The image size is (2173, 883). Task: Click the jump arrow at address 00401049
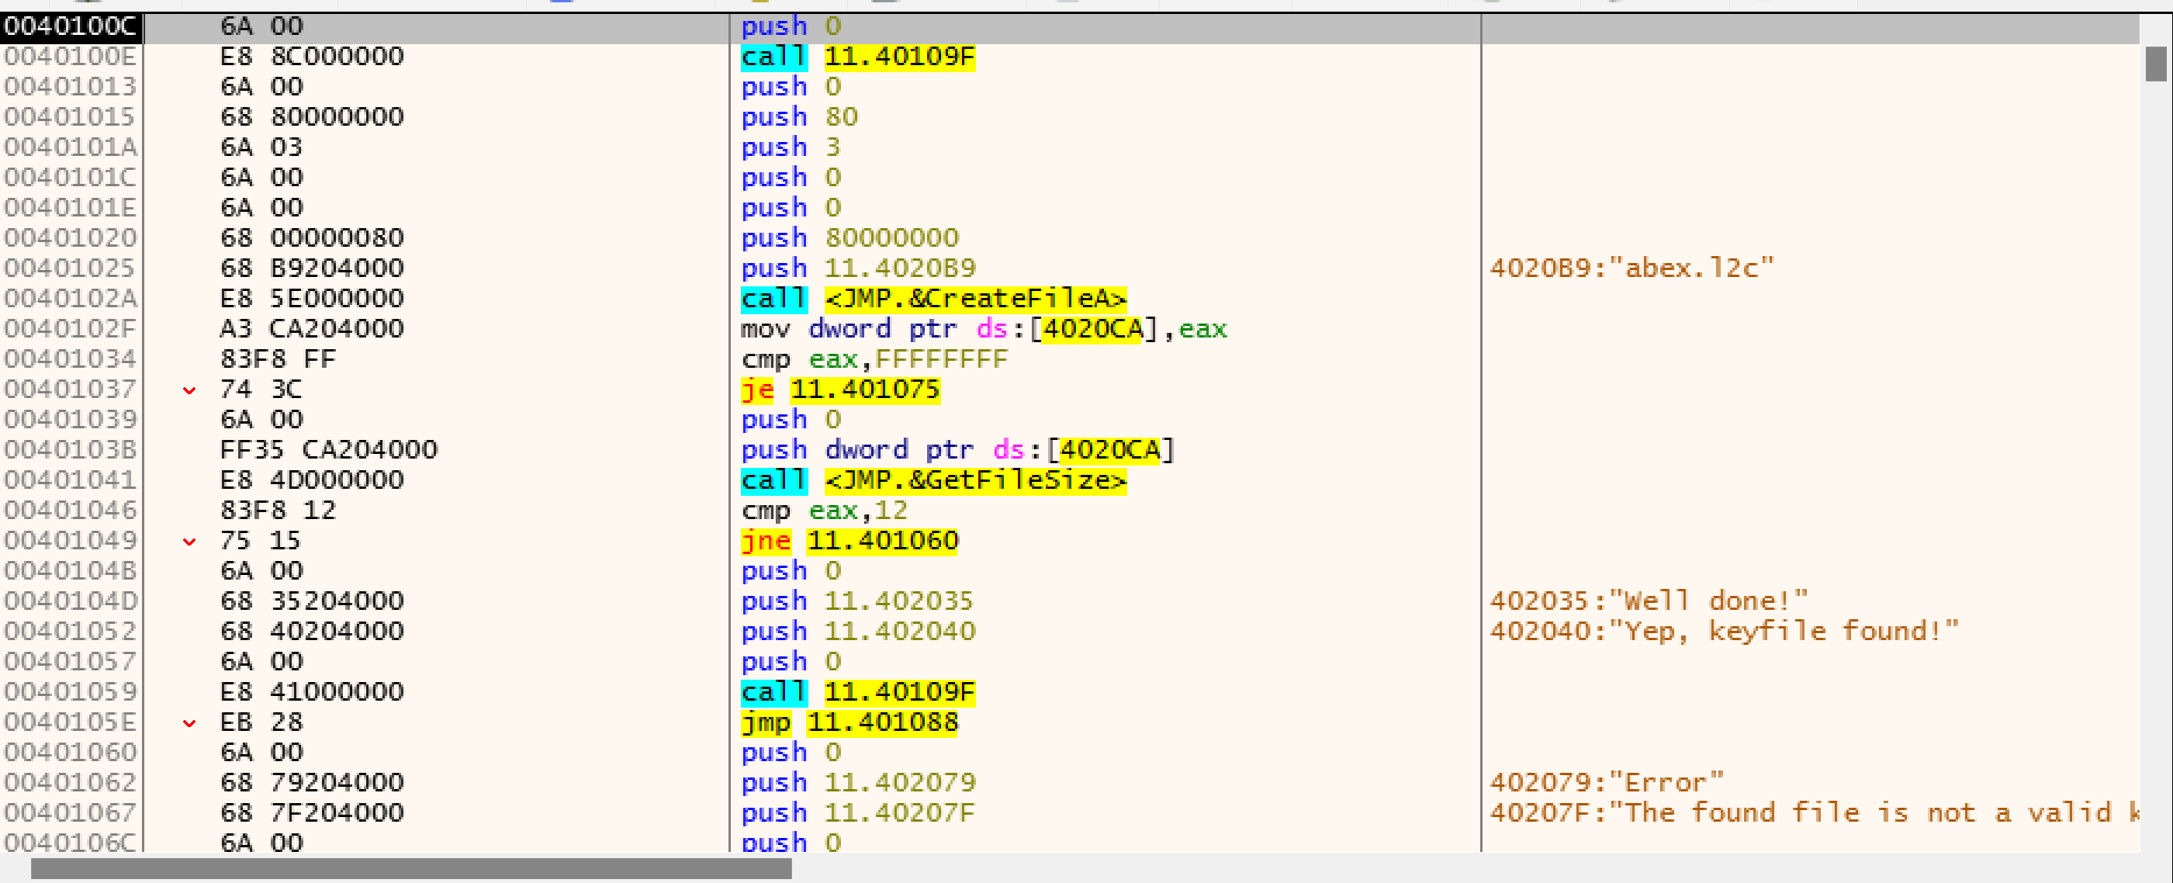(190, 541)
